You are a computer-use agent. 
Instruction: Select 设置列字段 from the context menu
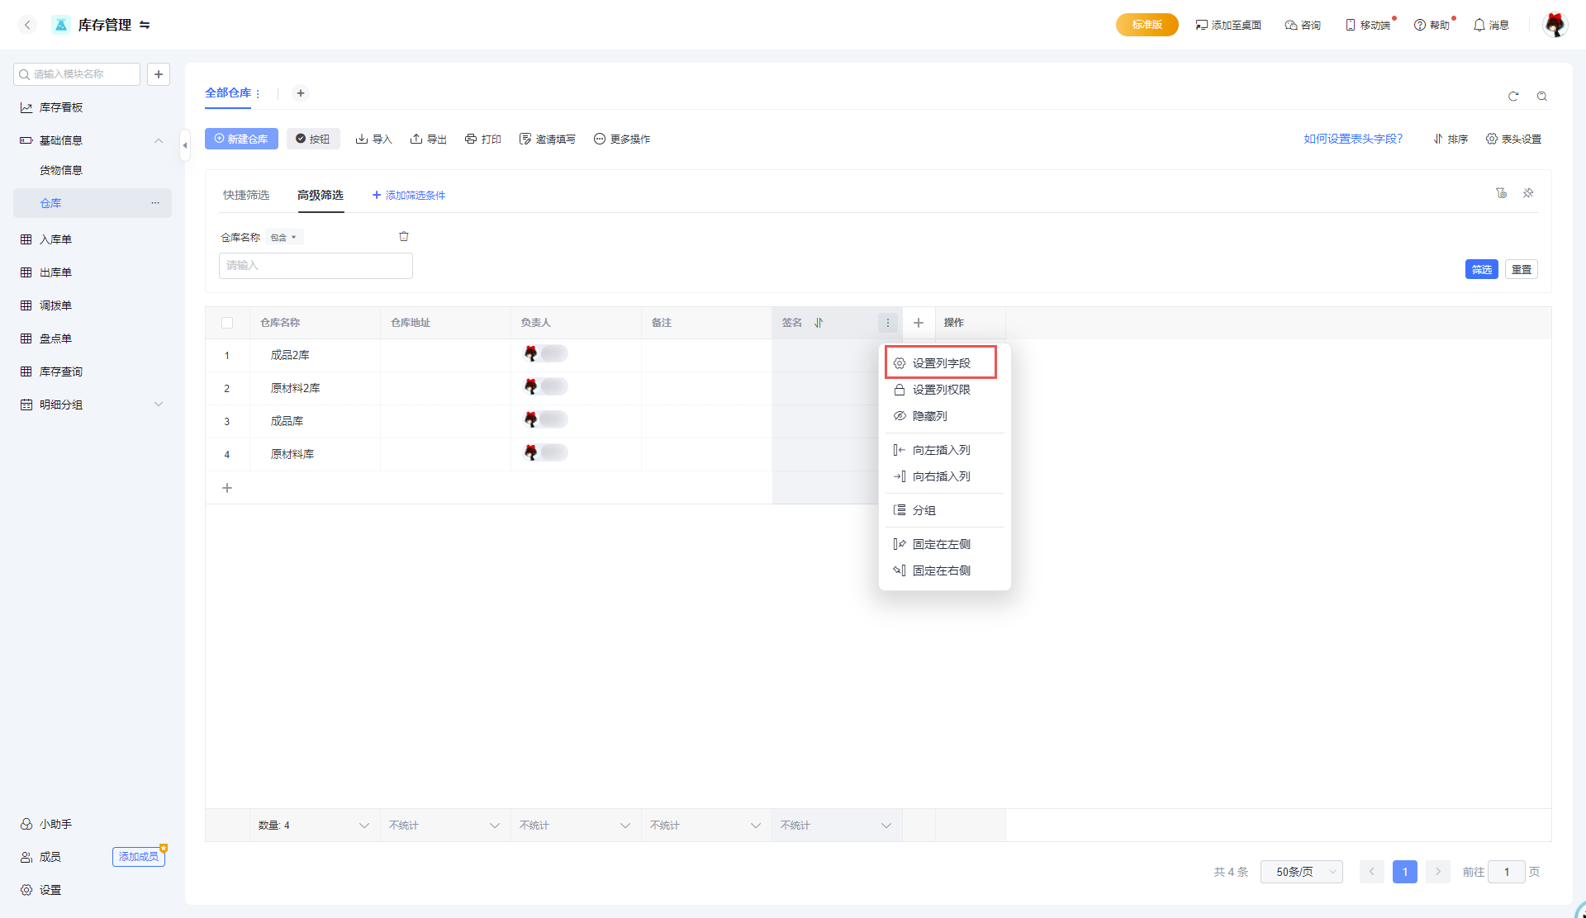tap(941, 363)
